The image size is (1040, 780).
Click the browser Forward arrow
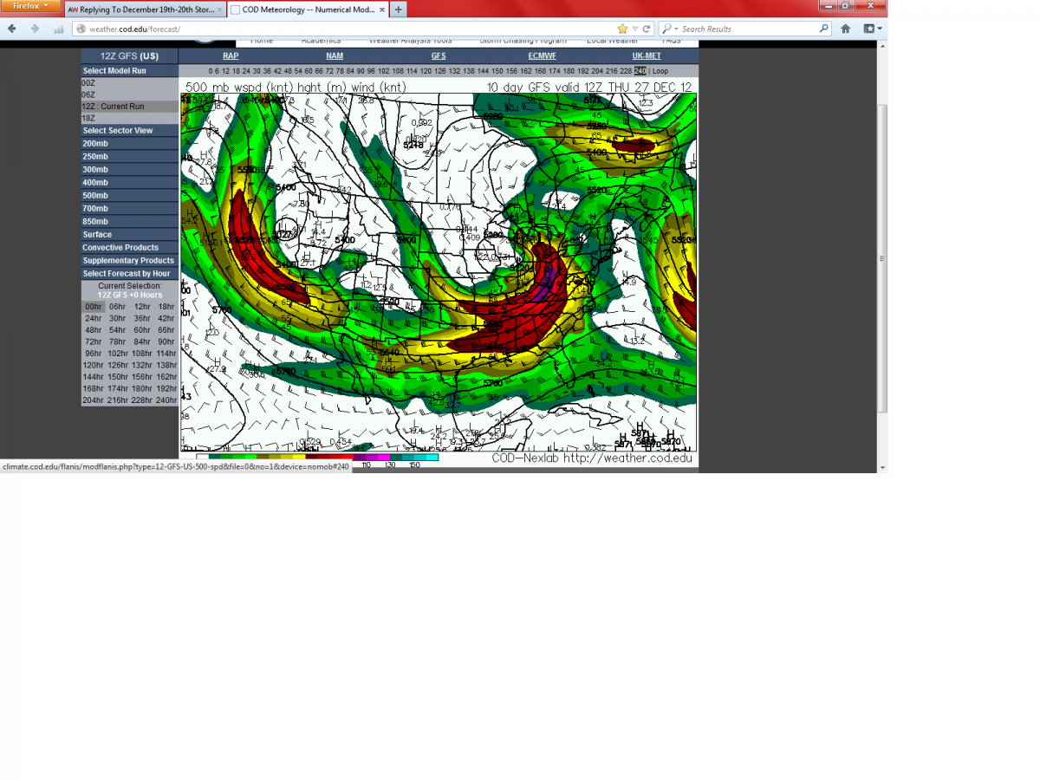point(35,29)
